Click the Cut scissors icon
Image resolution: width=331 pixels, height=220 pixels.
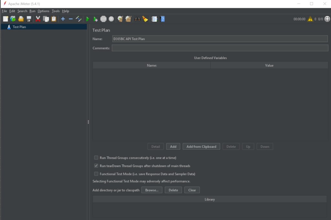tap(38, 19)
